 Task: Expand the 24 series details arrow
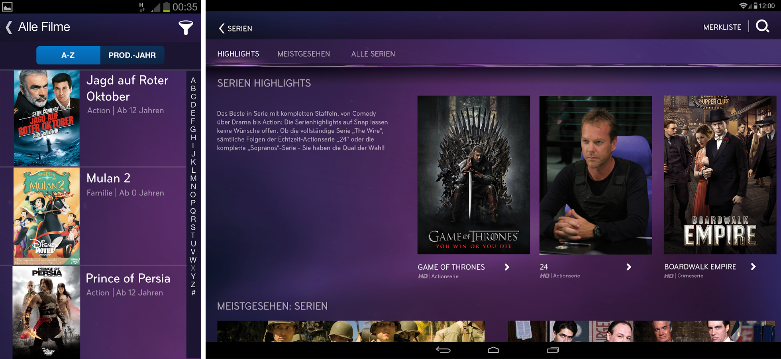(629, 267)
